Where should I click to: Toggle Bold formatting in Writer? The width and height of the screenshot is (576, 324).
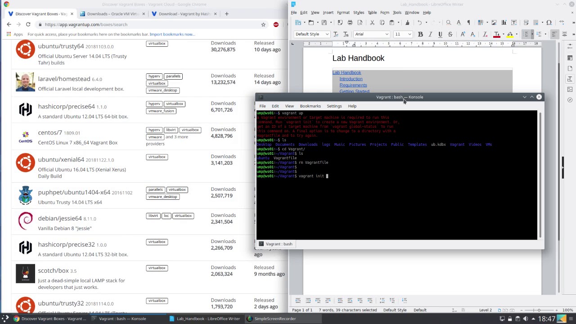click(420, 34)
